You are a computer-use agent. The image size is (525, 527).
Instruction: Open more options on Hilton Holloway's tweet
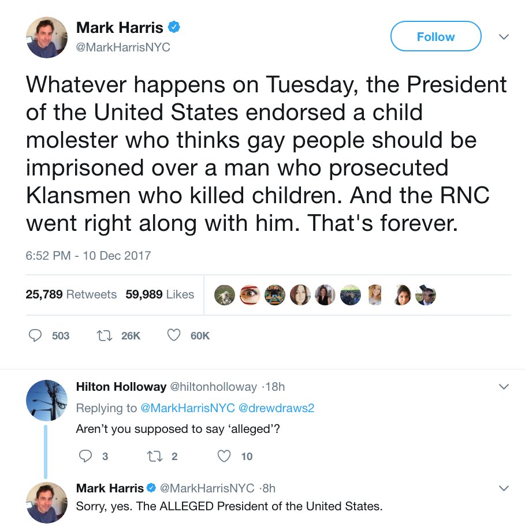point(504,386)
